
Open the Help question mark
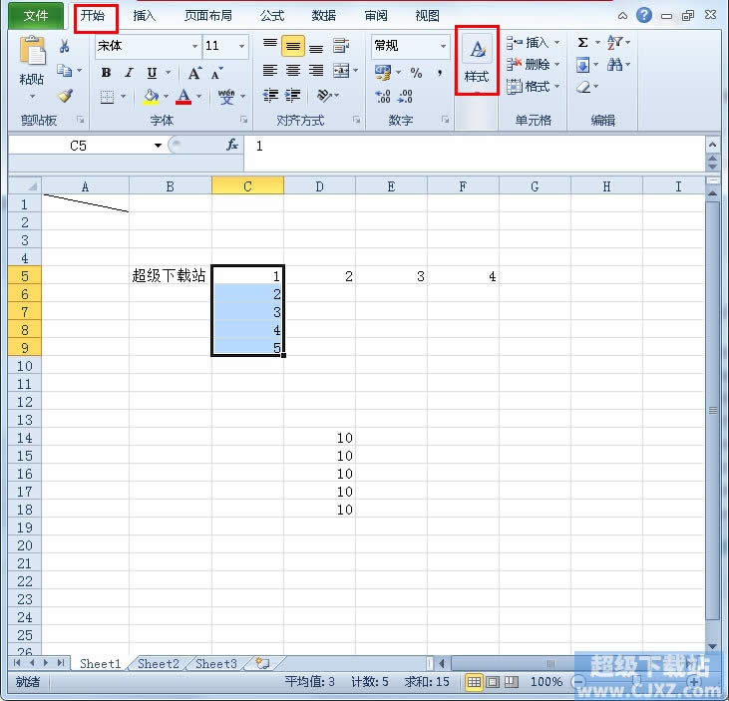(644, 15)
